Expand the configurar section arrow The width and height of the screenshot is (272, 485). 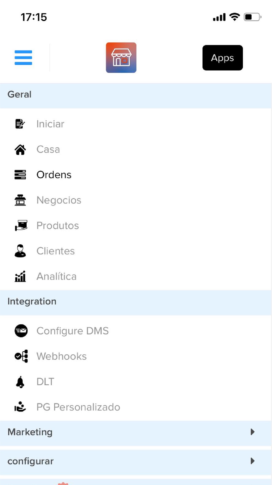(252, 461)
